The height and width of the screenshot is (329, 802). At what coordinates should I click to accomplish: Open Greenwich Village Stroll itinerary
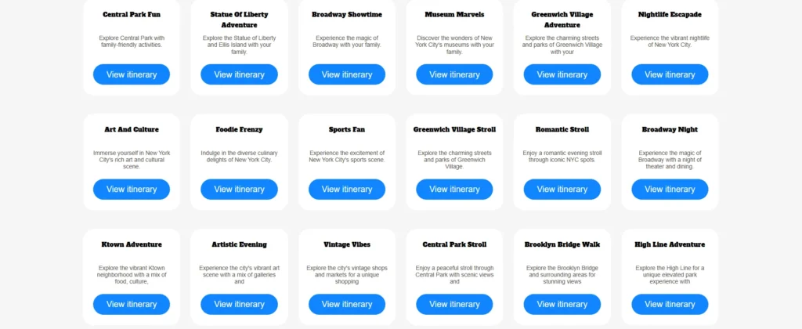pyautogui.click(x=454, y=189)
